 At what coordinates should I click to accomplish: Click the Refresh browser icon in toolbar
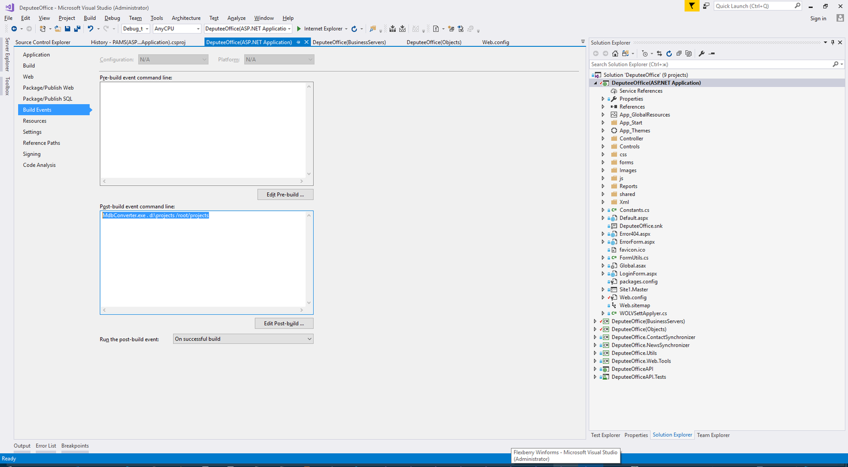[354, 29]
